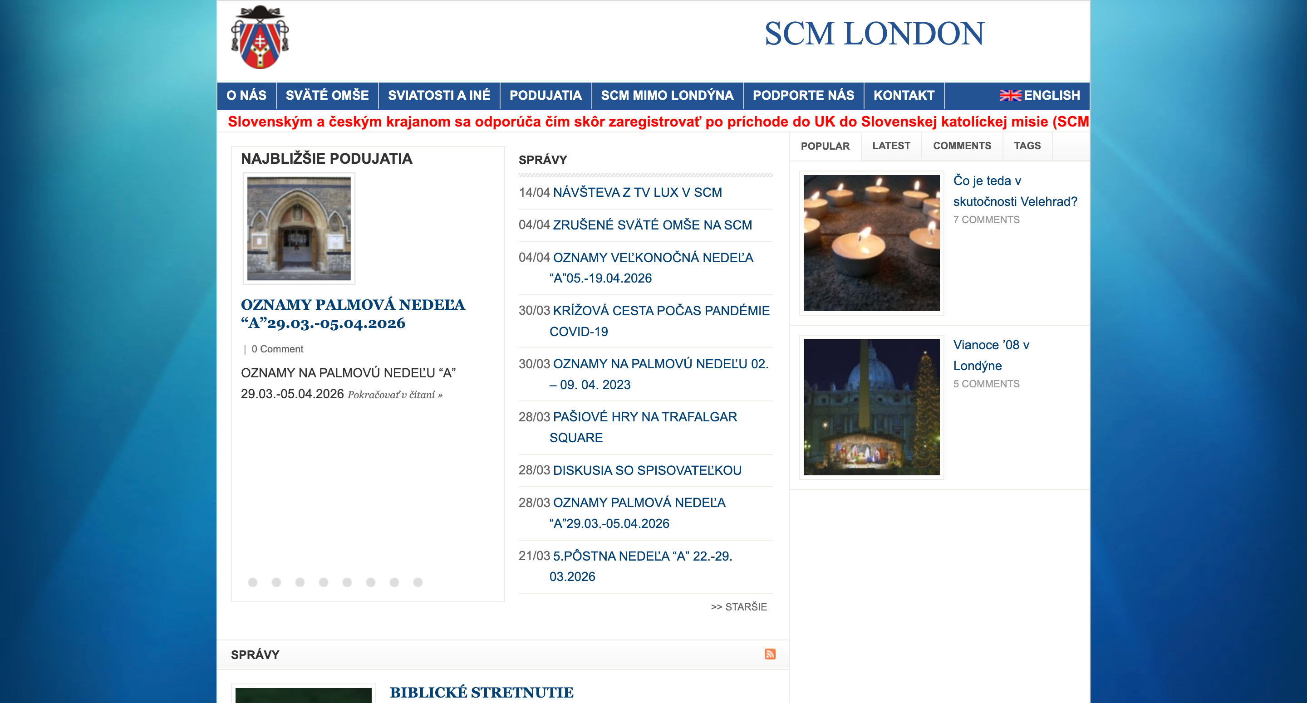Open the SVÄTÉ OMŠE menu

[x=327, y=95]
